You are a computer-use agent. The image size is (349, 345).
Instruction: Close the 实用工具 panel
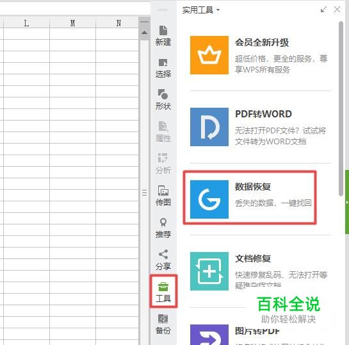coord(337,10)
